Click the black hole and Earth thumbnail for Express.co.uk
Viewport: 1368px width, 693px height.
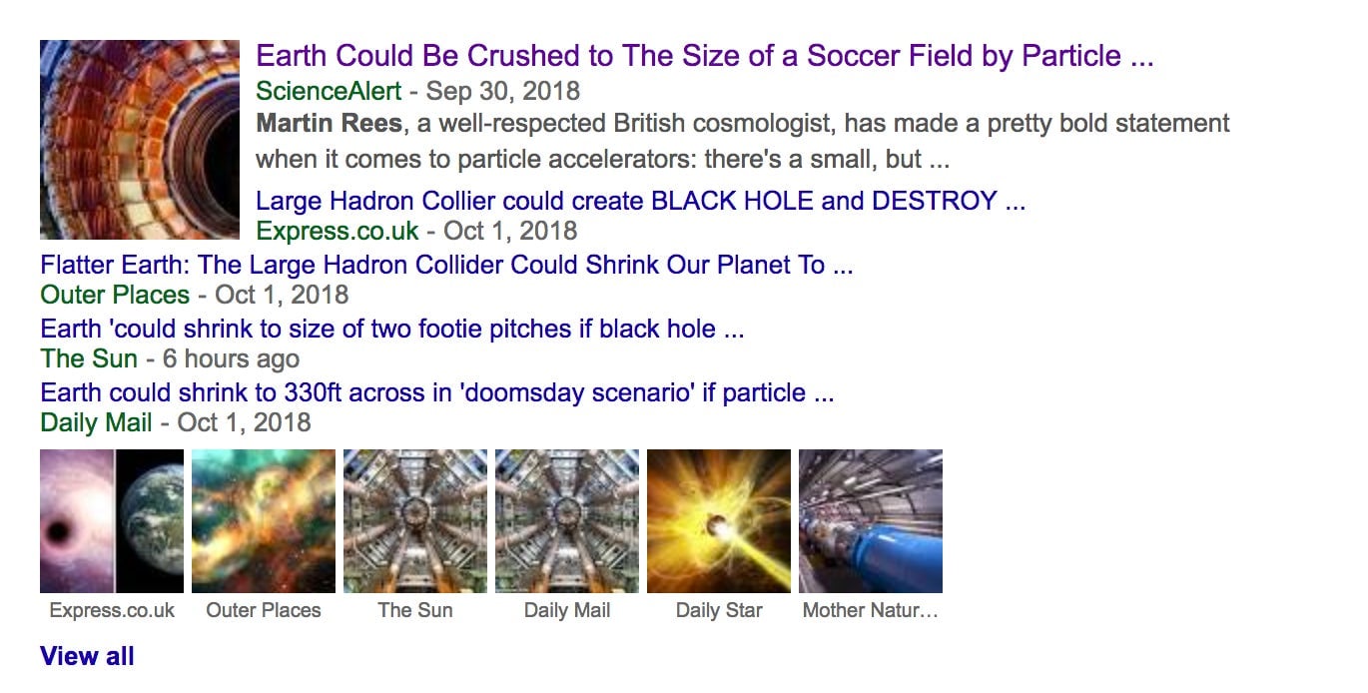click(x=112, y=521)
